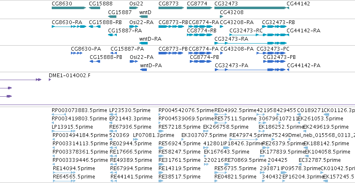Image resolution: width=355 pixels, height=183 pixels.
Task: Select the CG15887-RA transcript label
Action: 125,31
